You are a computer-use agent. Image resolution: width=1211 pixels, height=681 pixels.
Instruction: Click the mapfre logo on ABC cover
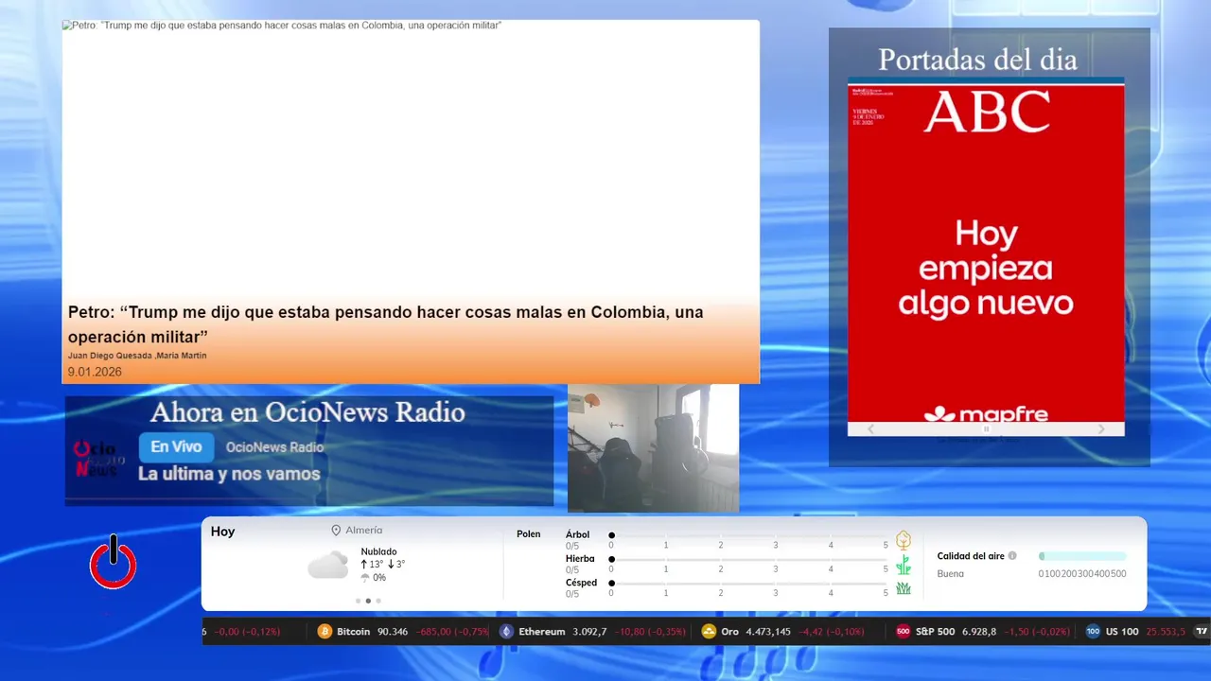(986, 414)
